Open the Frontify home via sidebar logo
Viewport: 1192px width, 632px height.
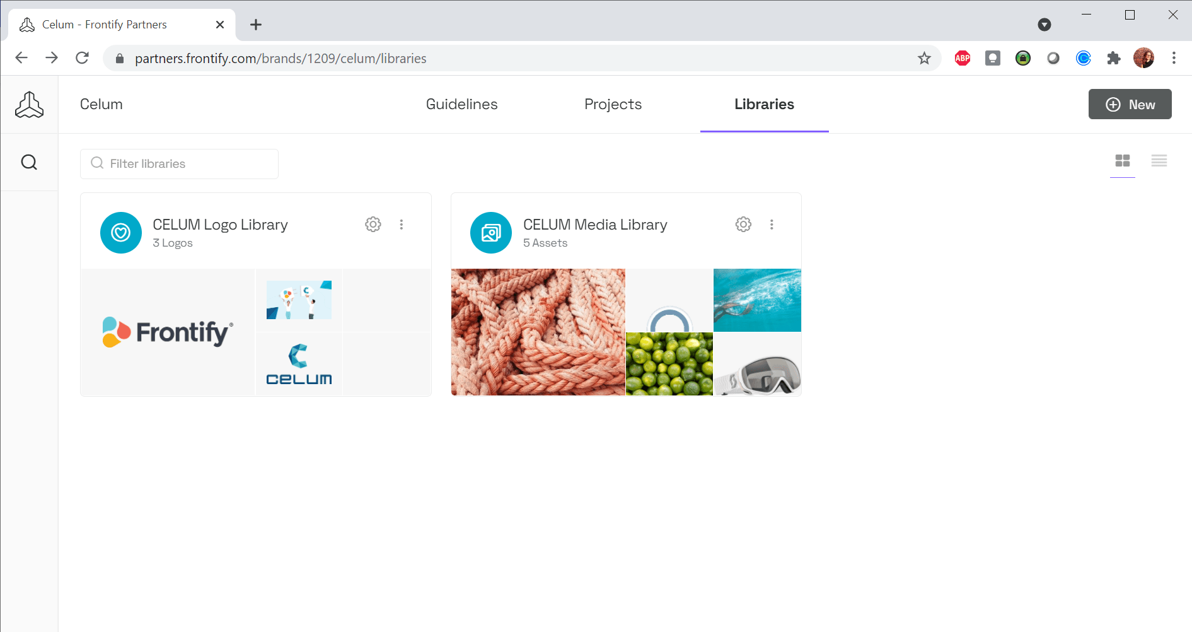29,104
